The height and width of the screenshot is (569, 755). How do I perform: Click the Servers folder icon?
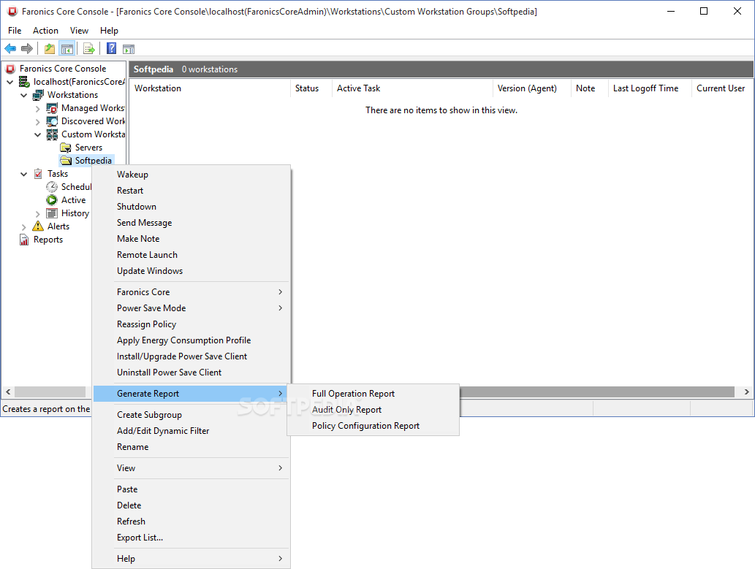pyautogui.click(x=66, y=148)
